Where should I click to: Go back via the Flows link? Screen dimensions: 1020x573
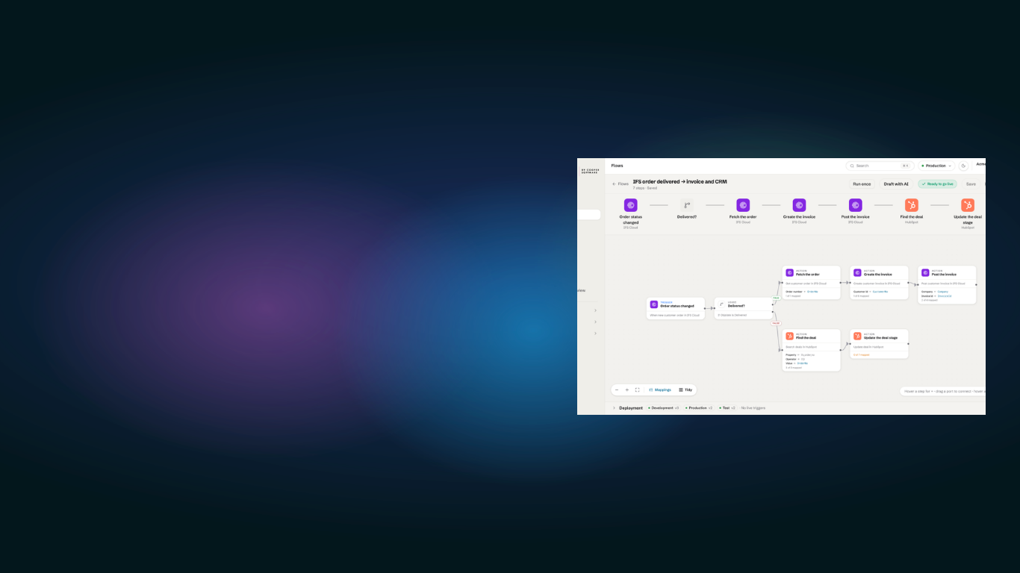[x=621, y=184]
